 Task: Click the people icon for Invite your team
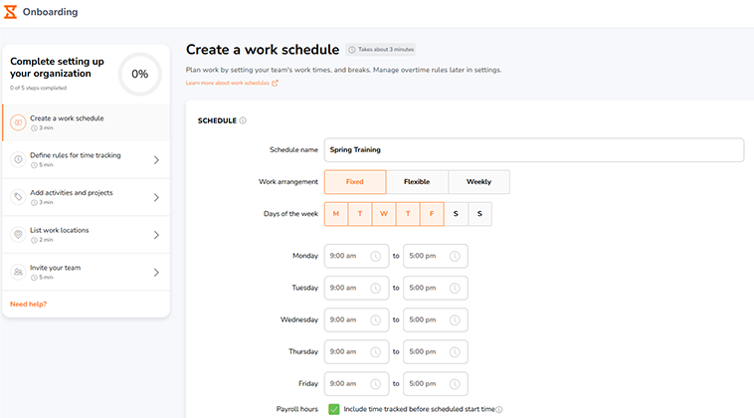(18, 273)
